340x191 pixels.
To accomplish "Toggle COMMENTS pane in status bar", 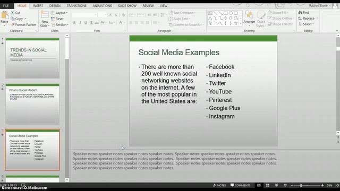I will (x=240, y=185).
